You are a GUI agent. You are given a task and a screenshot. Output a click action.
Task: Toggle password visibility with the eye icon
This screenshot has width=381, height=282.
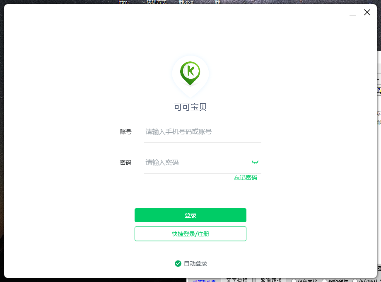coord(255,162)
